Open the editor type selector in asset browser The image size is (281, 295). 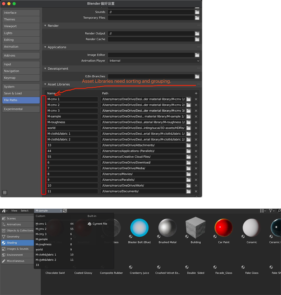[x=5, y=211]
